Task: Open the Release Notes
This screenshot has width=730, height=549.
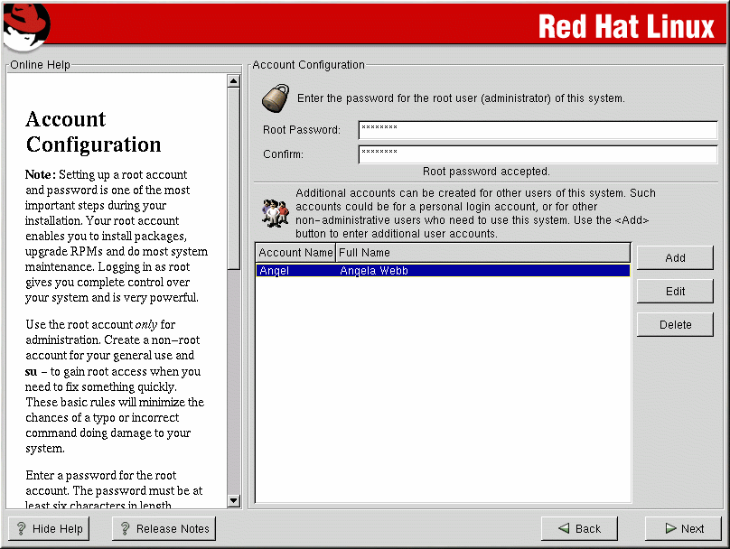Action: pos(164,529)
